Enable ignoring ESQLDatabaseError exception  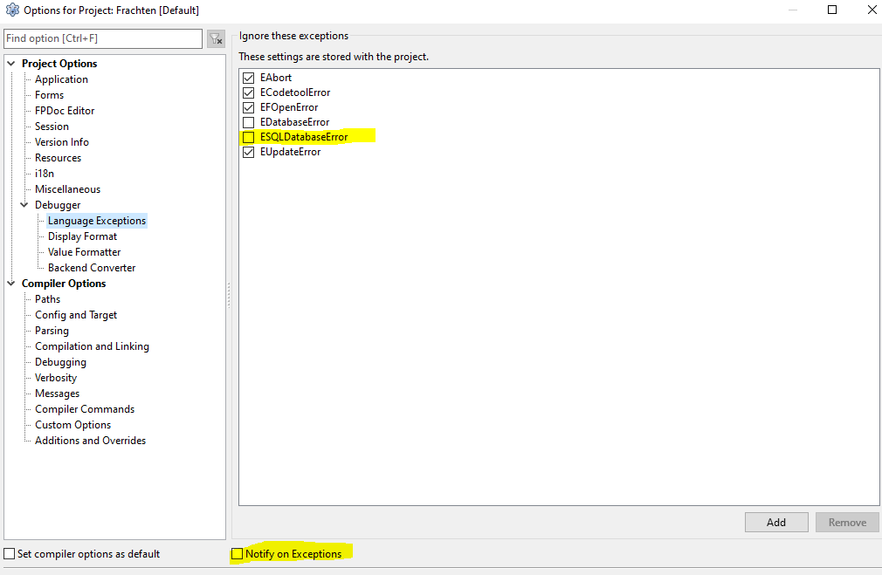(x=249, y=137)
